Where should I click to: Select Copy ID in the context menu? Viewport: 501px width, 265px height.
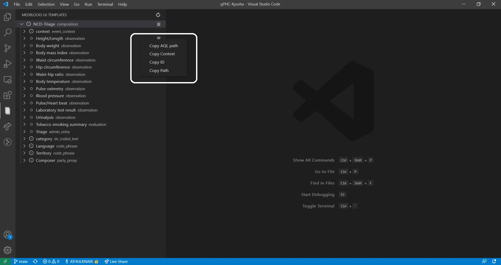pos(157,62)
